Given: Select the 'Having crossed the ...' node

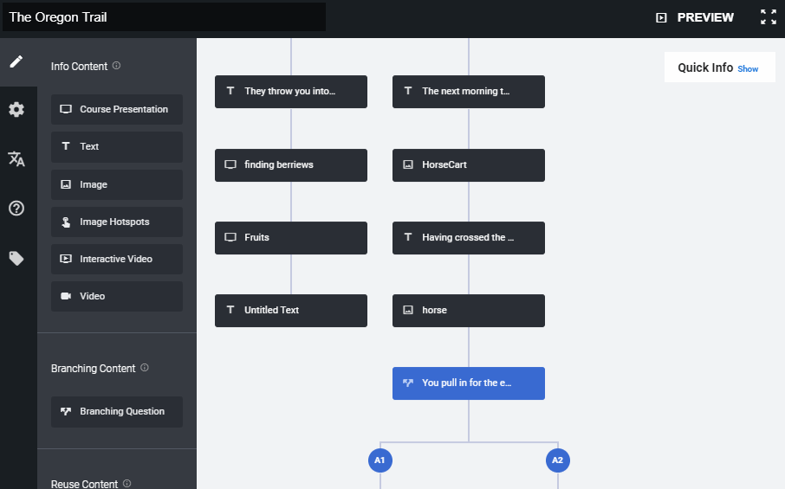Looking at the screenshot, I should [x=469, y=238].
